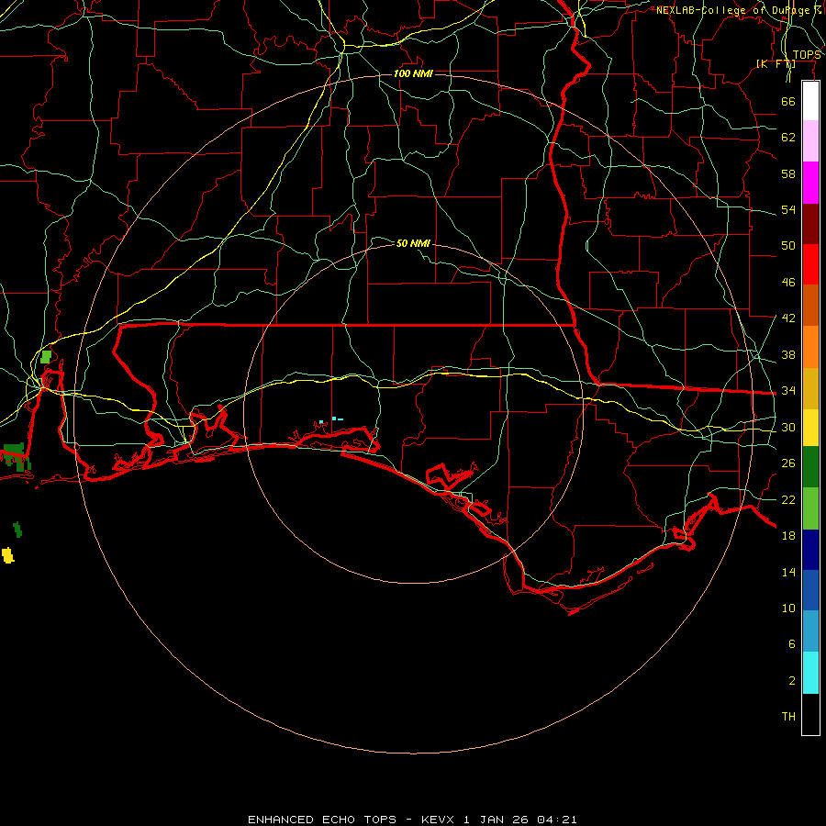Image resolution: width=826 pixels, height=826 pixels.
Task: Click the light pink legend swatch
Action: [810, 140]
